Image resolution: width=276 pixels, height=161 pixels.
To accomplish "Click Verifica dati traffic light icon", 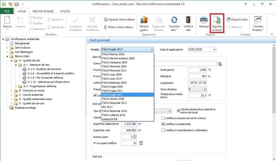I will tap(188, 20).
